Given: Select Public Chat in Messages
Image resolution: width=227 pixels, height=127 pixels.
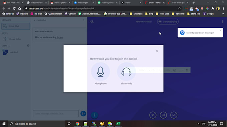Looking at the screenshot, I should (x=16, y=26).
